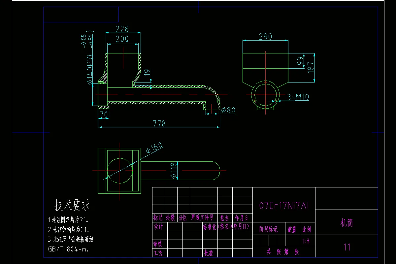Click the 70 flange length dimension

[104, 115]
